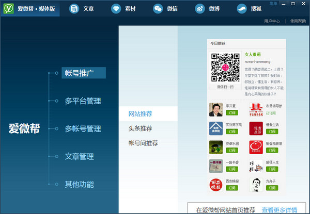Click the red 慢煮生活 account icon
This screenshot has width=310, height=214.
pyautogui.click(x=256, y=128)
